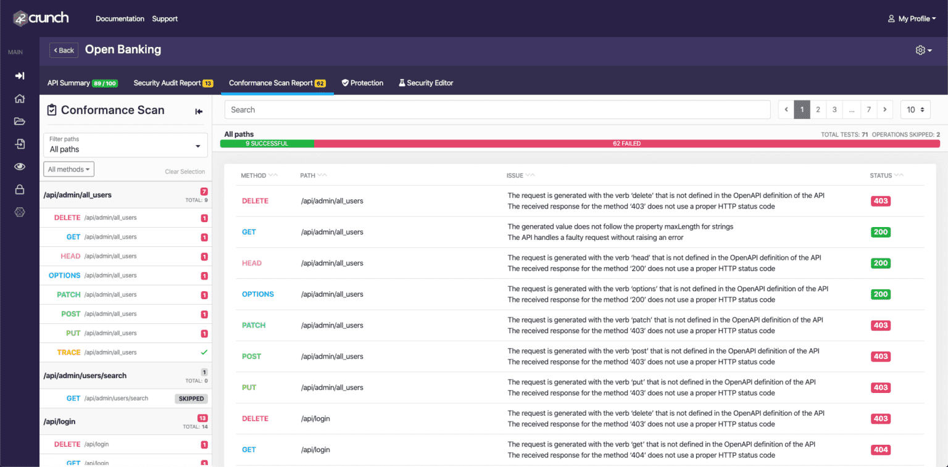Open the Home icon in the sidebar

coord(19,99)
